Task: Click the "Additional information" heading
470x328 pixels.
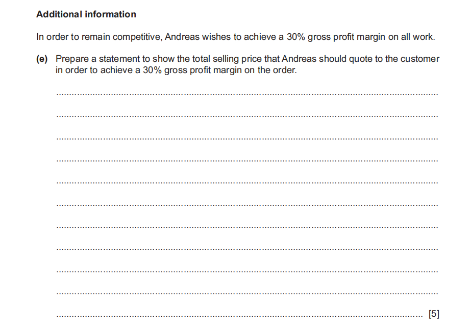Action: pos(86,14)
